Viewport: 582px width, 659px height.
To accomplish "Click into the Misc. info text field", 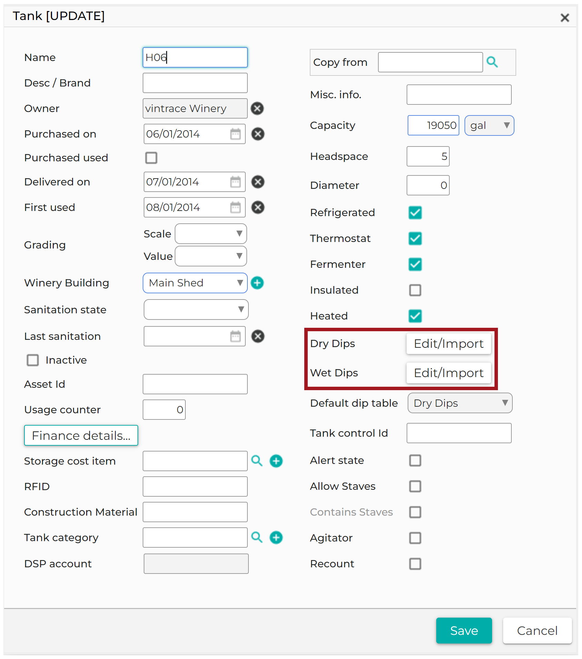I will pyautogui.click(x=459, y=95).
